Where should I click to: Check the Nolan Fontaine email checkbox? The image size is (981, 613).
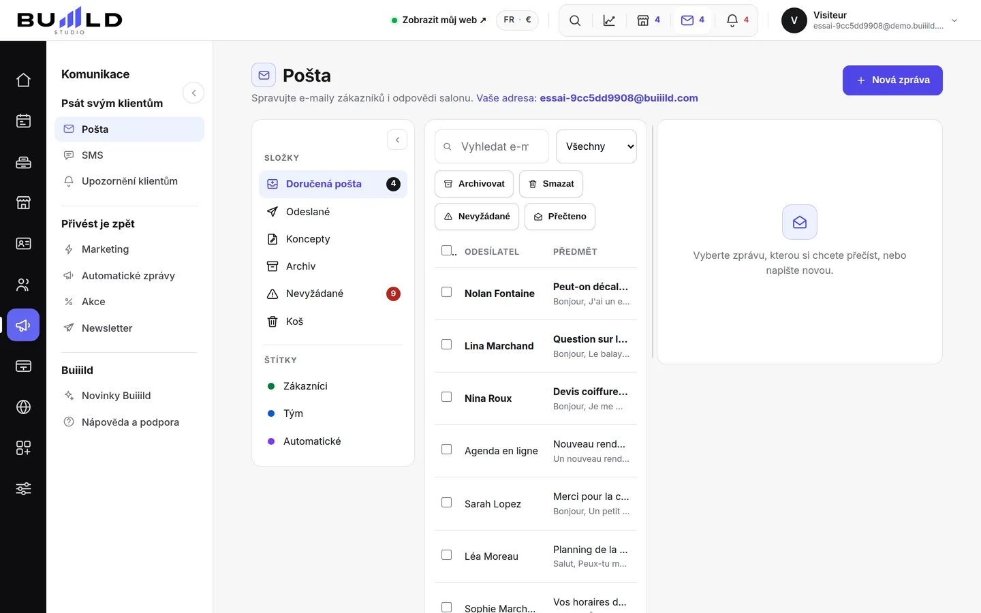[x=446, y=292]
